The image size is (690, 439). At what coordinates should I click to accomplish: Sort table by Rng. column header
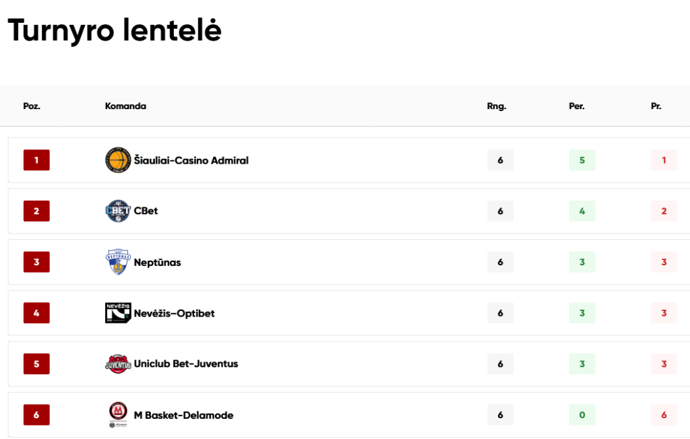pos(497,106)
